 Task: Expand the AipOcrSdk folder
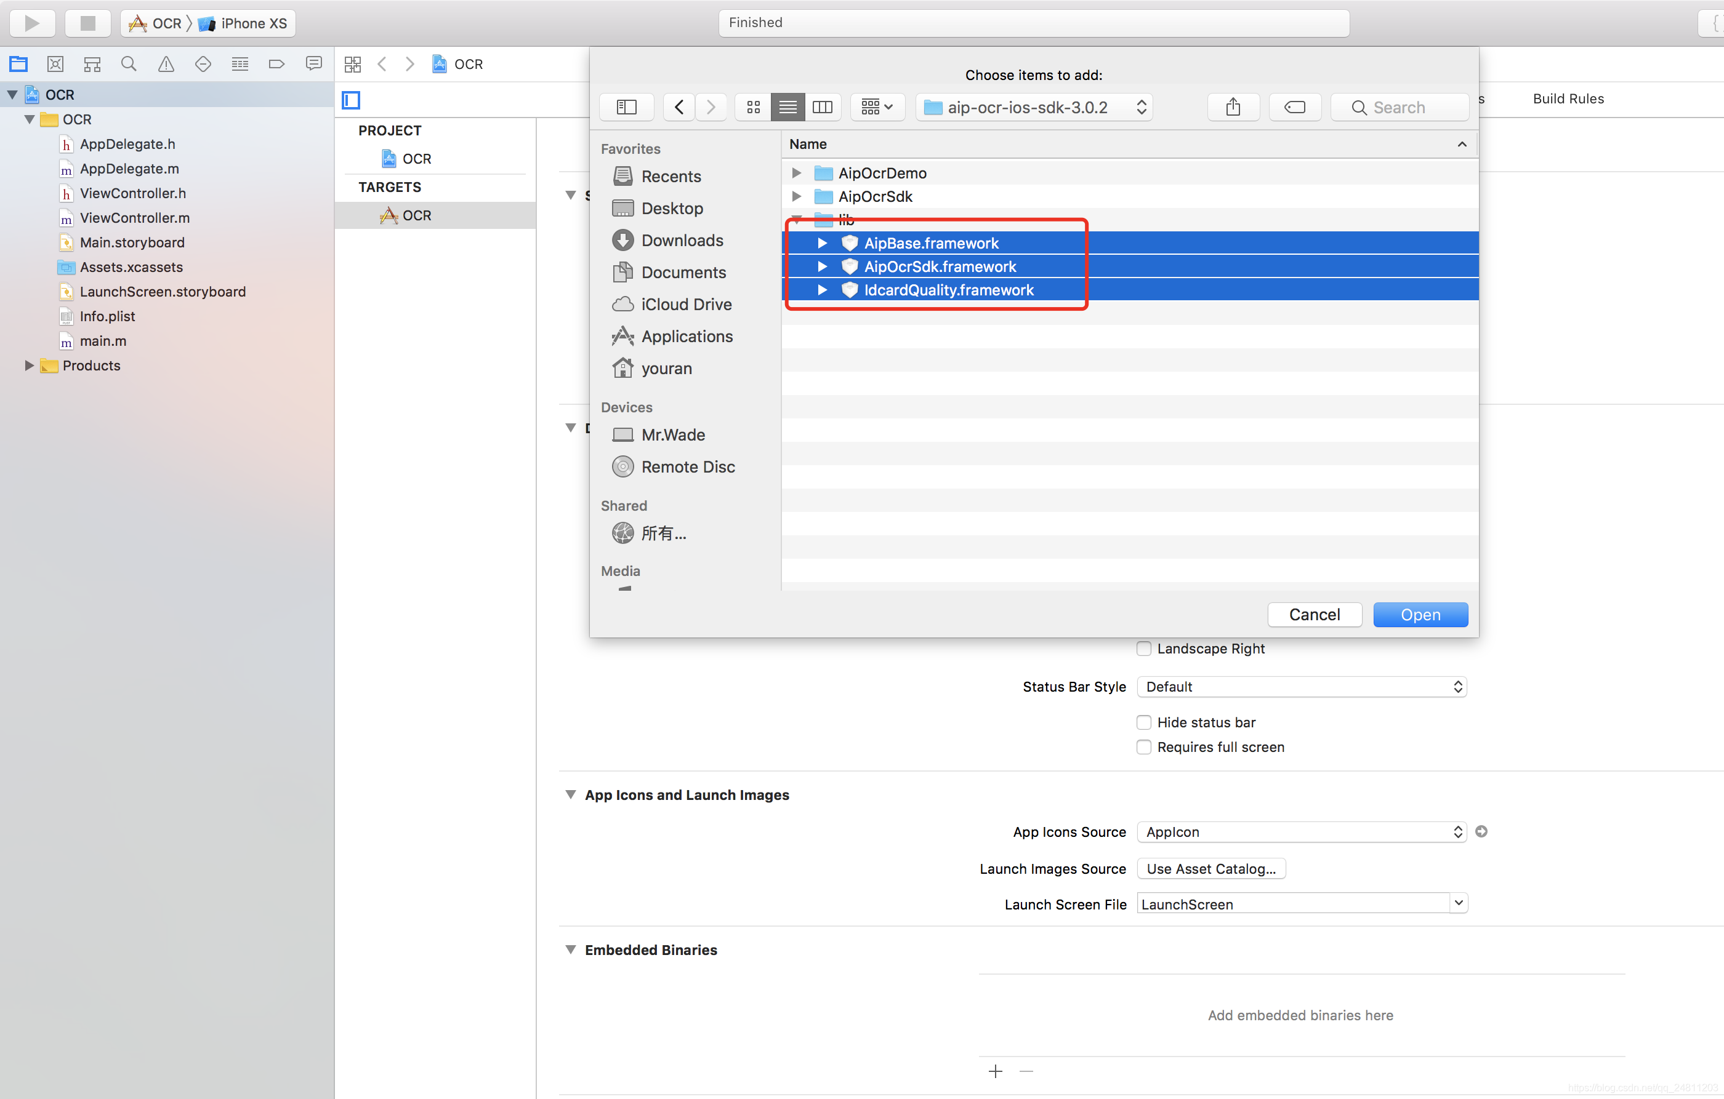click(796, 196)
